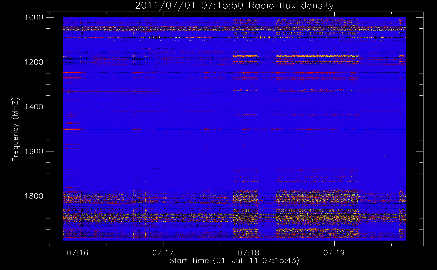Click the date '2011/07/01' in the title
The width and height of the screenshot is (437, 270).
point(165,5)
